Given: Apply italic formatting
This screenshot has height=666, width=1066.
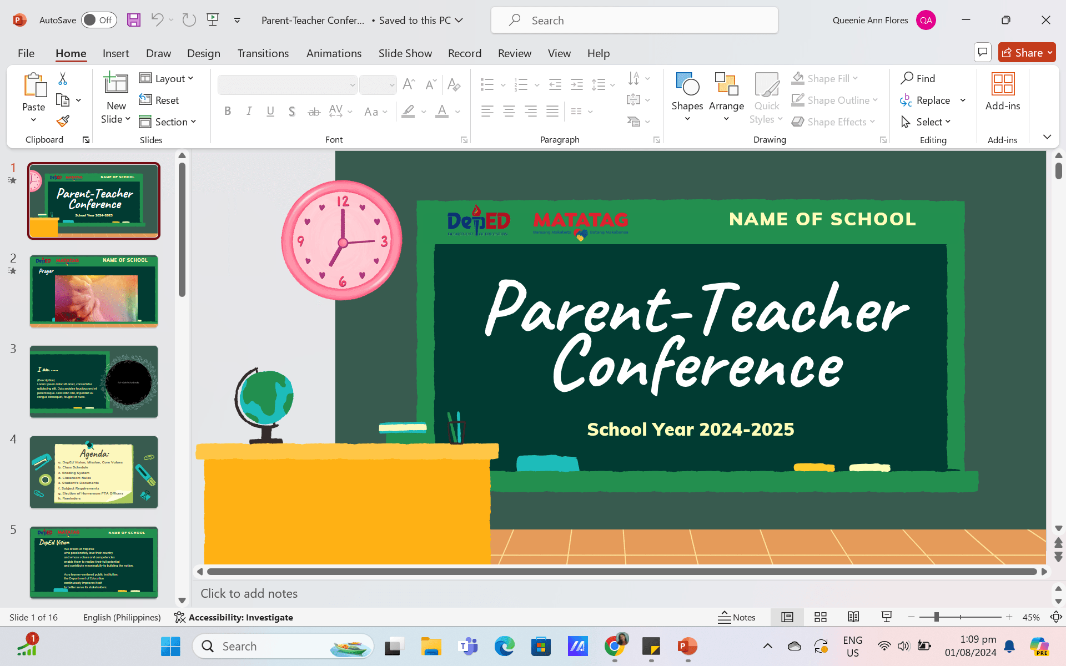Looking at the screenshot, I should (249, 111).
